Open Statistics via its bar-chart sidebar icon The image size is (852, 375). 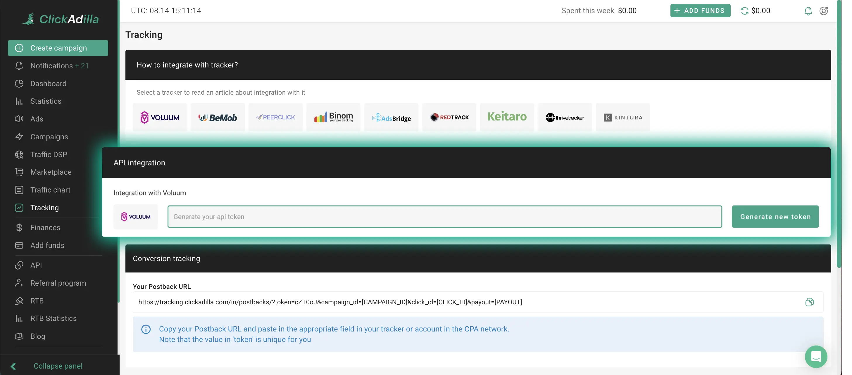(x=19, y=101)
